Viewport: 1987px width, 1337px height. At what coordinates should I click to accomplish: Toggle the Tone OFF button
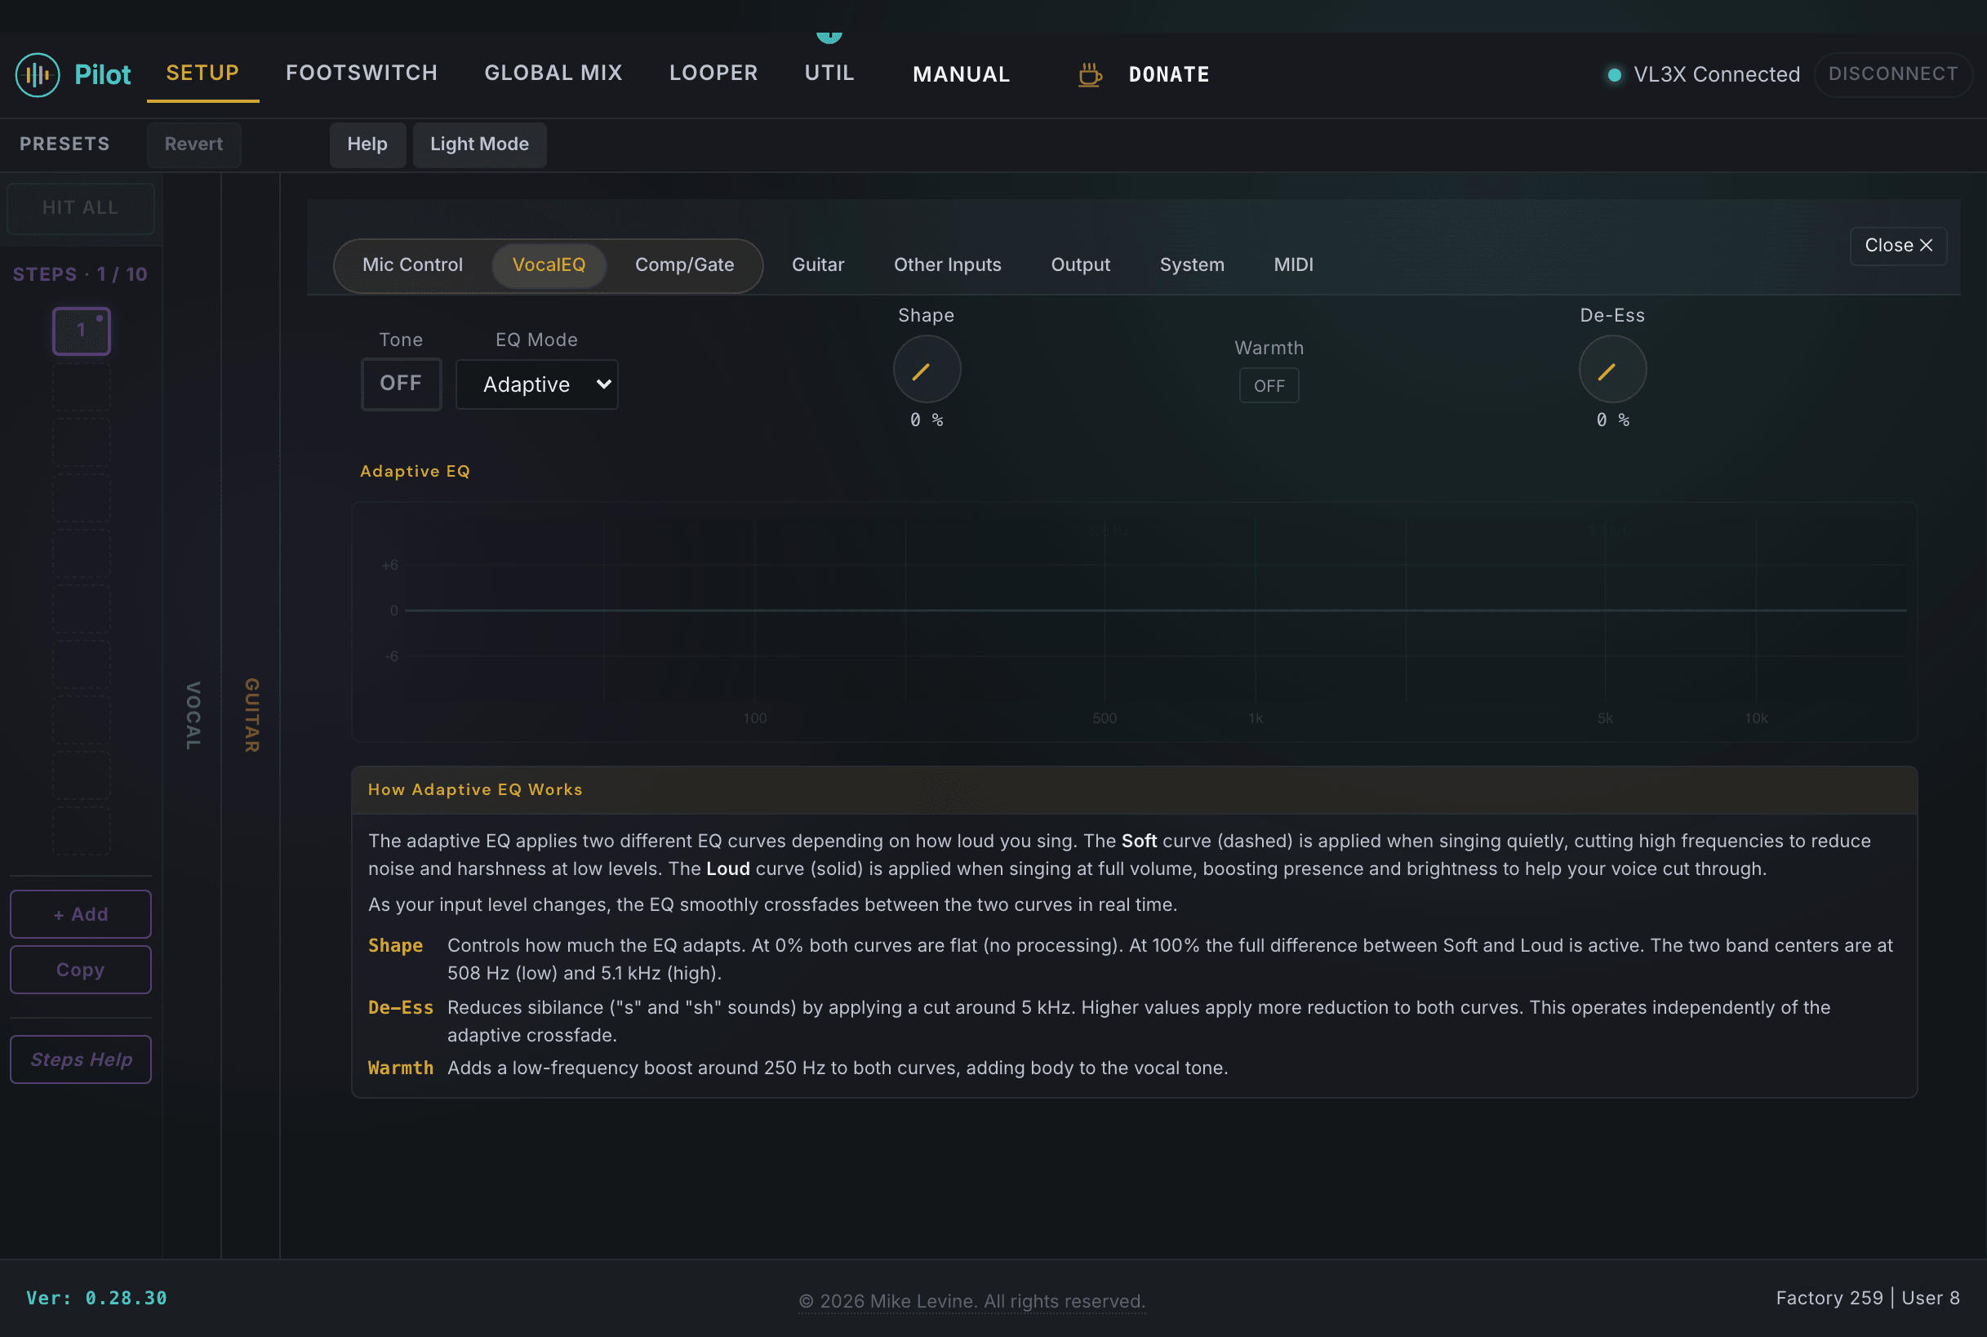click(401, 384)
